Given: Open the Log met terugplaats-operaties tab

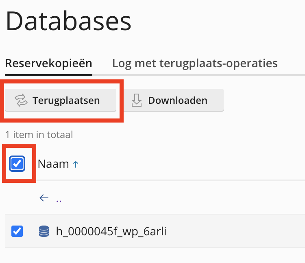Looking at the screenshot, I should [x=195, y=64].
